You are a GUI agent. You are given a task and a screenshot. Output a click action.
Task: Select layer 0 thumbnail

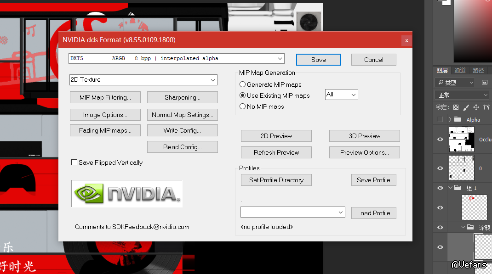tap(462, 168)
